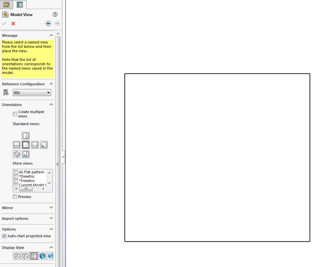Select the Bottom standard view
The height and width of the screenshot is (267, 327).
[x=26, y=154]
